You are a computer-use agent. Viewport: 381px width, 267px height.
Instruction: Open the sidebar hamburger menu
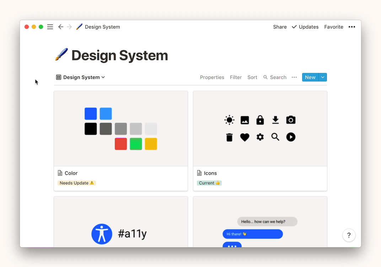point(50,27)
